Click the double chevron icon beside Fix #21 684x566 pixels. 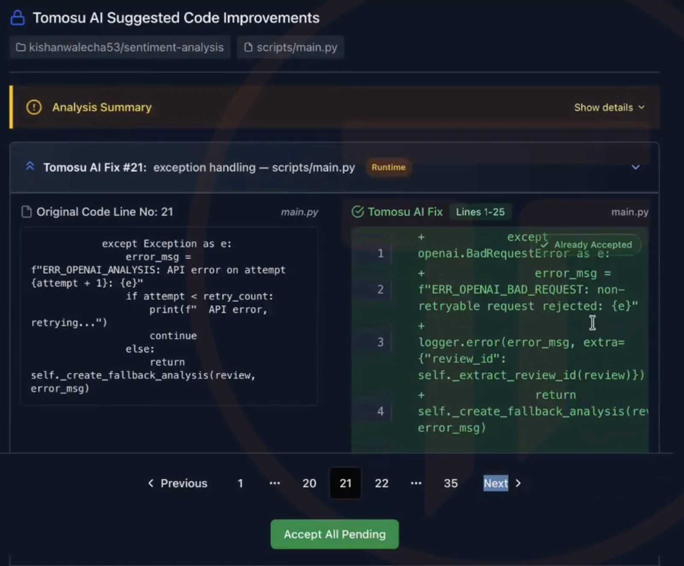pyautogui.click(x=30, y=166)
